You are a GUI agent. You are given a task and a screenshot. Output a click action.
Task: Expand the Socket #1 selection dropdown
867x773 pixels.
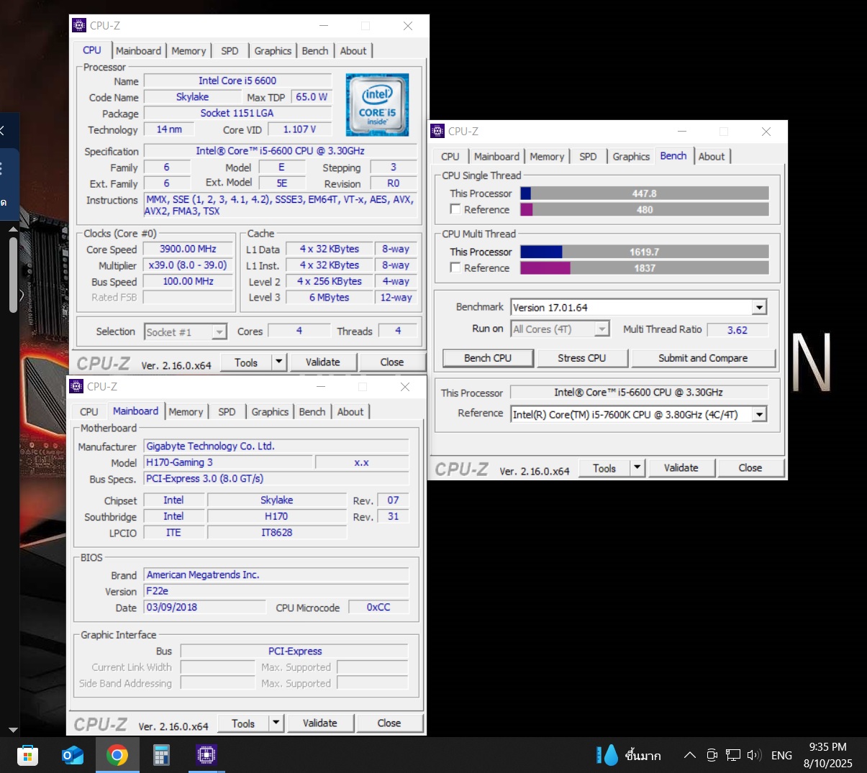click(x=219, y=332)
